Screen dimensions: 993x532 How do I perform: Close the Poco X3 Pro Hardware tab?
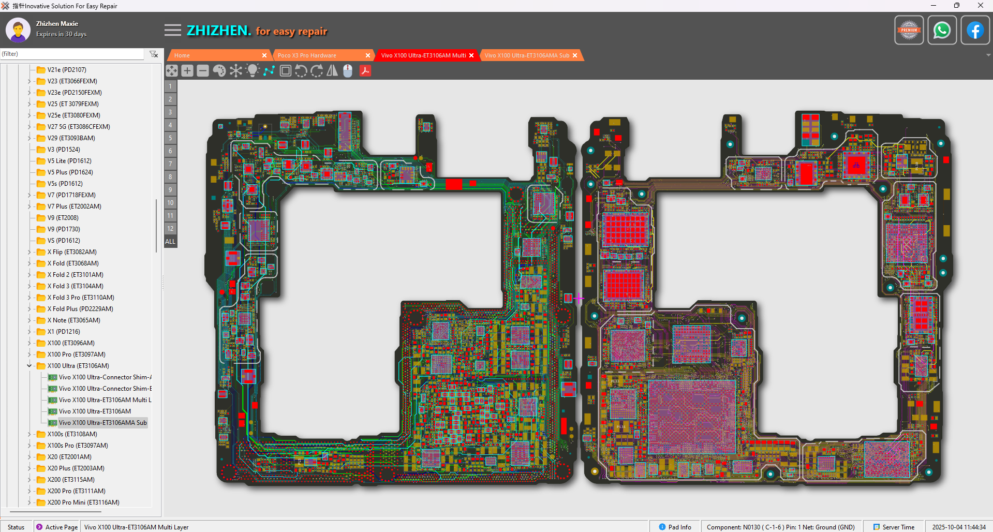point(368,55)
